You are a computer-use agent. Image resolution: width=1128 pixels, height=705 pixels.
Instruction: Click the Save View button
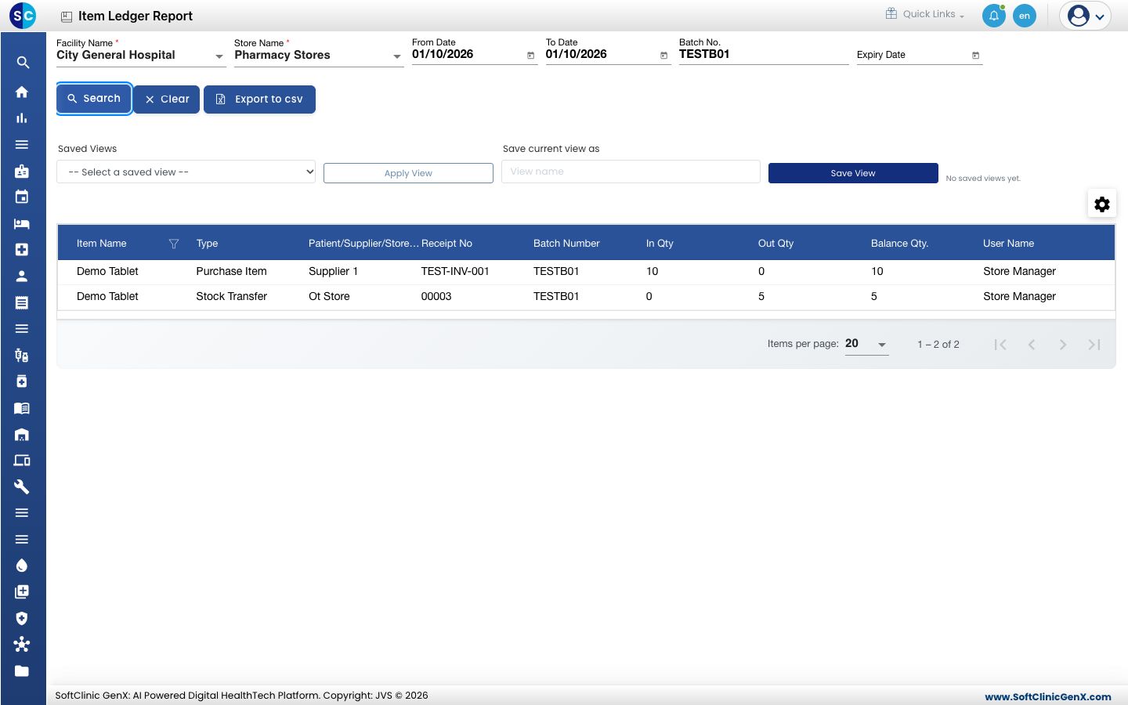click(x=853, y=173)
